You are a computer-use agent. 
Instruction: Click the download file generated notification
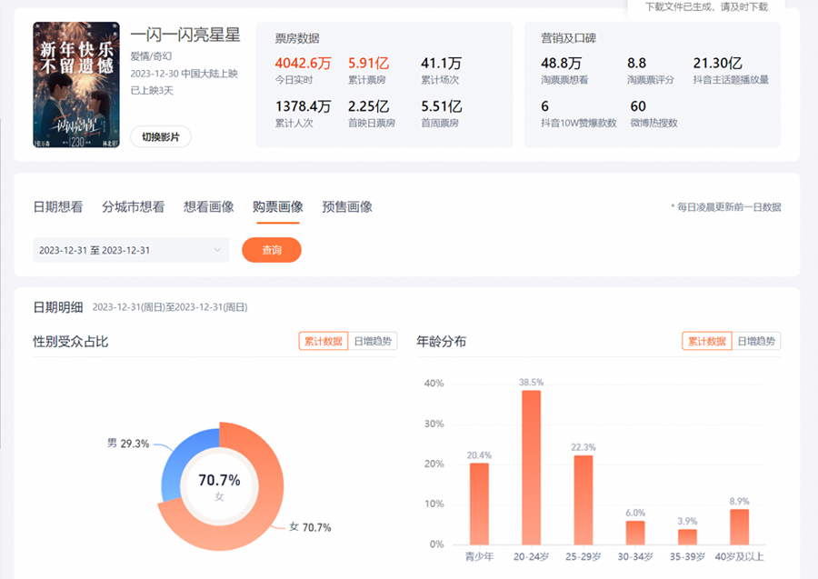tap(706, 7)
